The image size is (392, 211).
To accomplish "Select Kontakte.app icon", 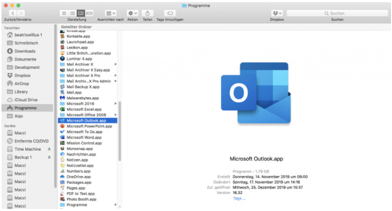I will click(x=62, y=36).
